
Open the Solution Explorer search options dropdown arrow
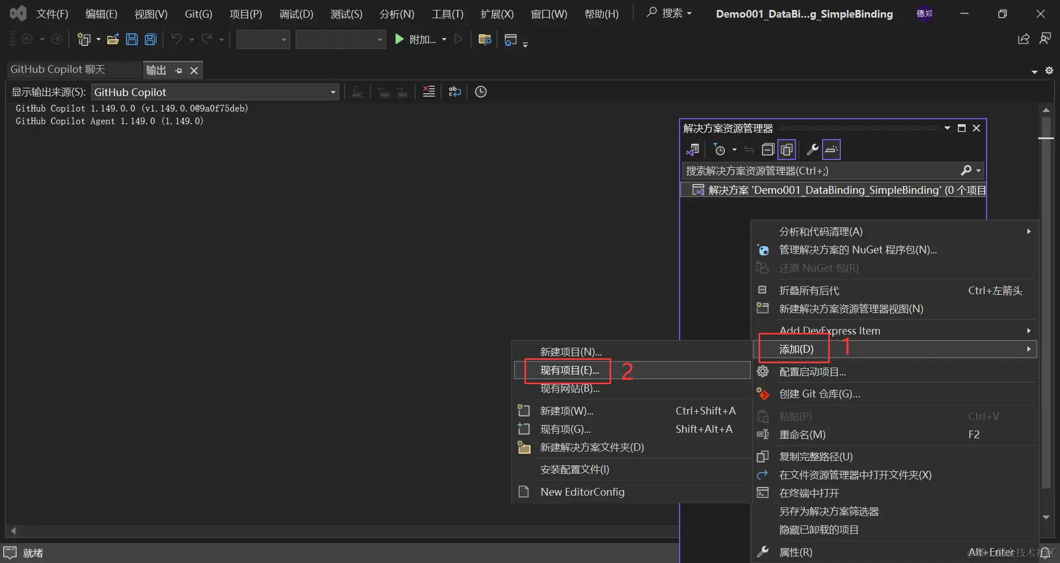point(978,171)
